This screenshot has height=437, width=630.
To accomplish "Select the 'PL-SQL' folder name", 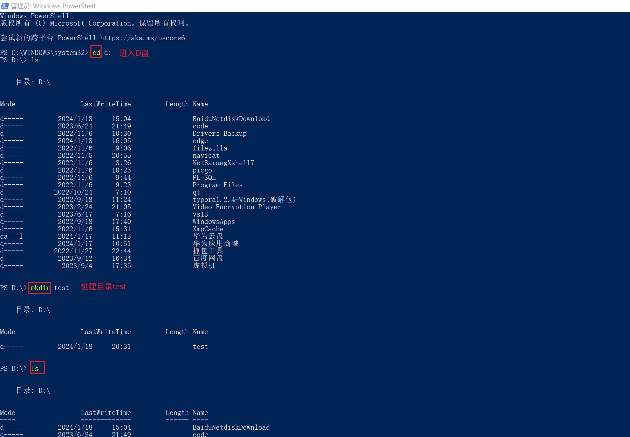I will [204, 177].
